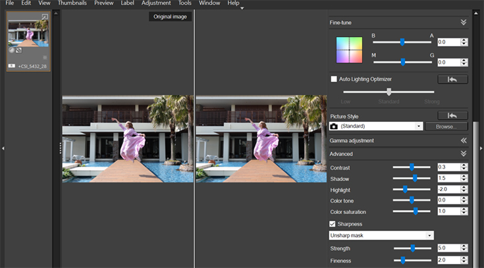Click the small arrow below the Help menu
Image resolution: width=484 pixels, height=268 pixels.
pos(242,9)
